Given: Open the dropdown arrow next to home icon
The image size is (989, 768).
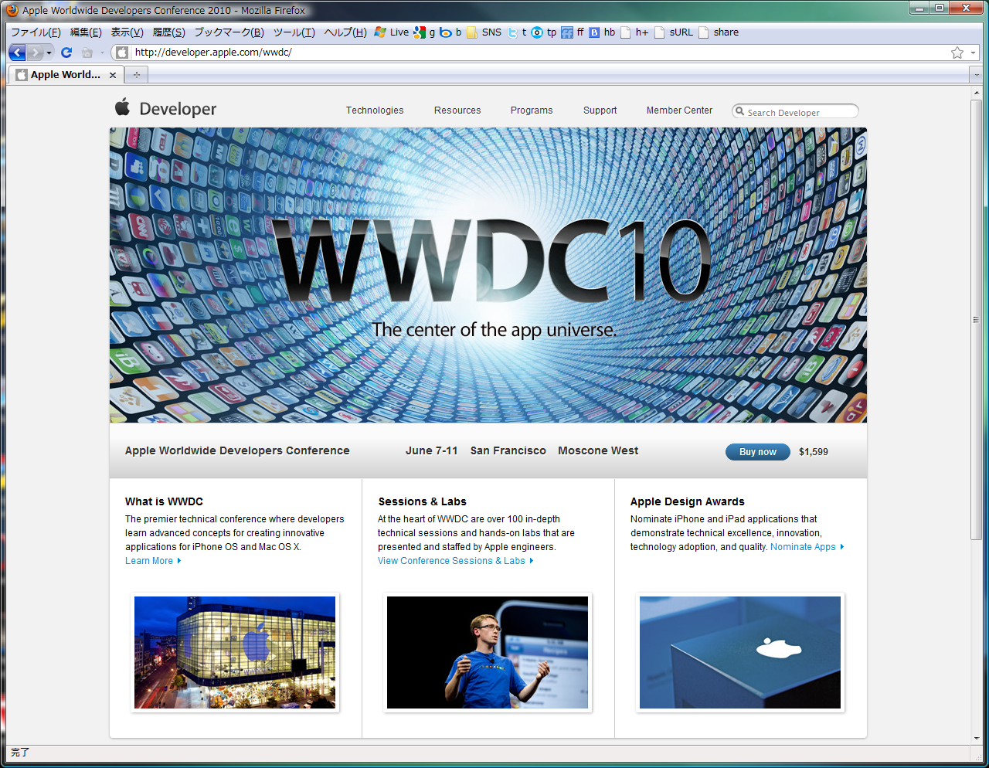Looking at the screenshot, I should 102,53.
